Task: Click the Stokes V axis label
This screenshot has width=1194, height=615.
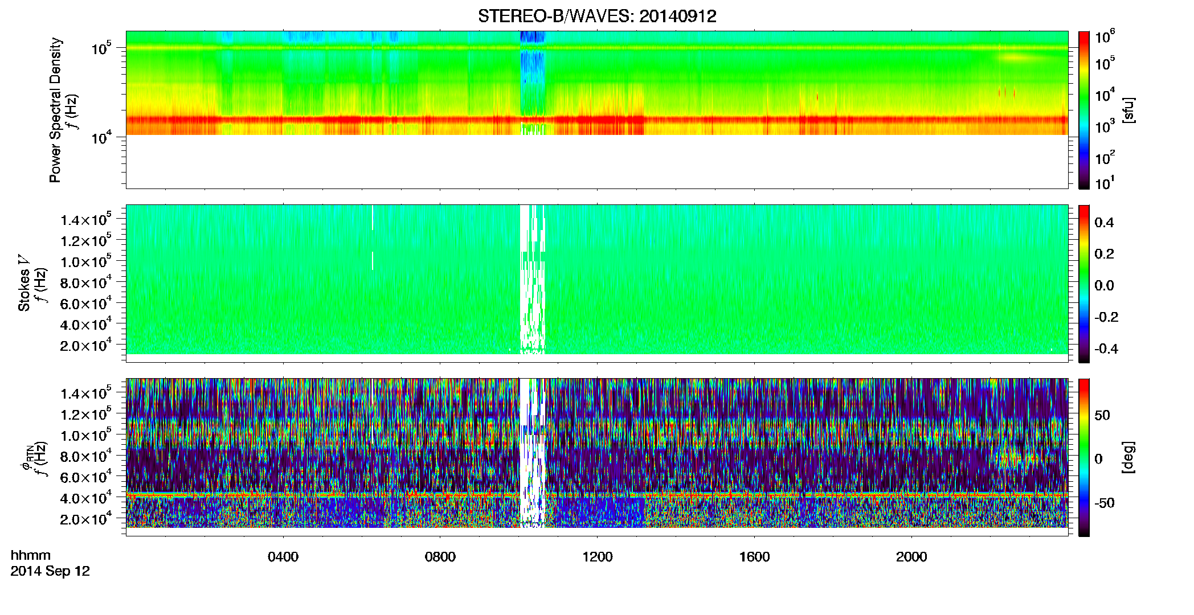Action: click(x=24, y=284)
